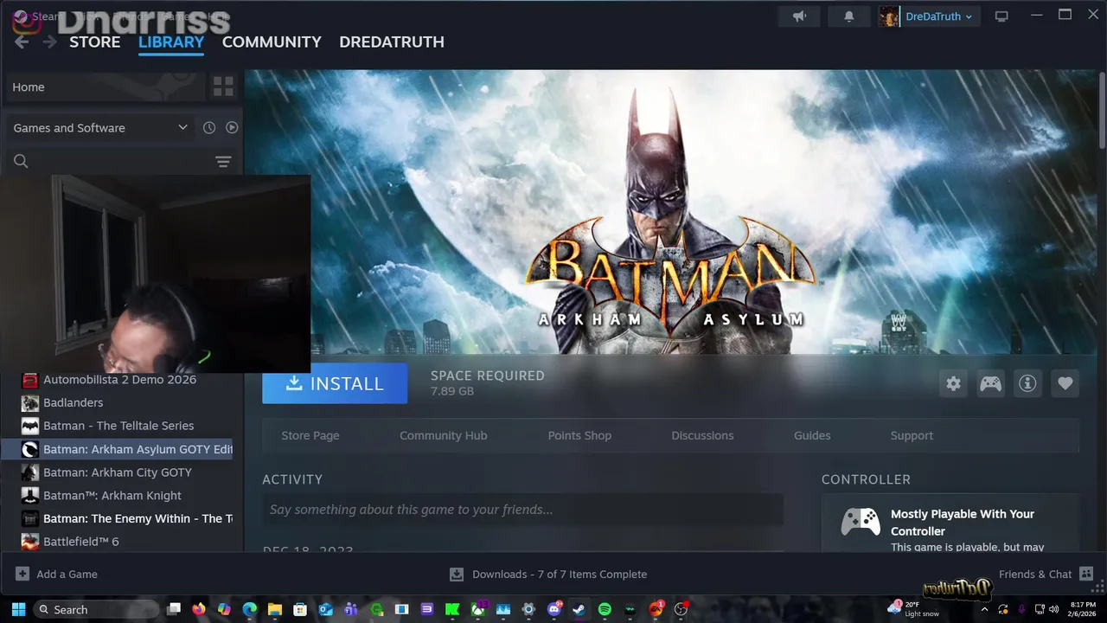Open the Support link
1107x623 pixels.
click(x=912, y=435)
